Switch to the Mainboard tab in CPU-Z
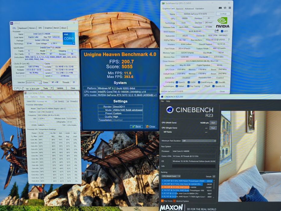Image resolution: width=281 pixels, height=211 pixels. 23,28
